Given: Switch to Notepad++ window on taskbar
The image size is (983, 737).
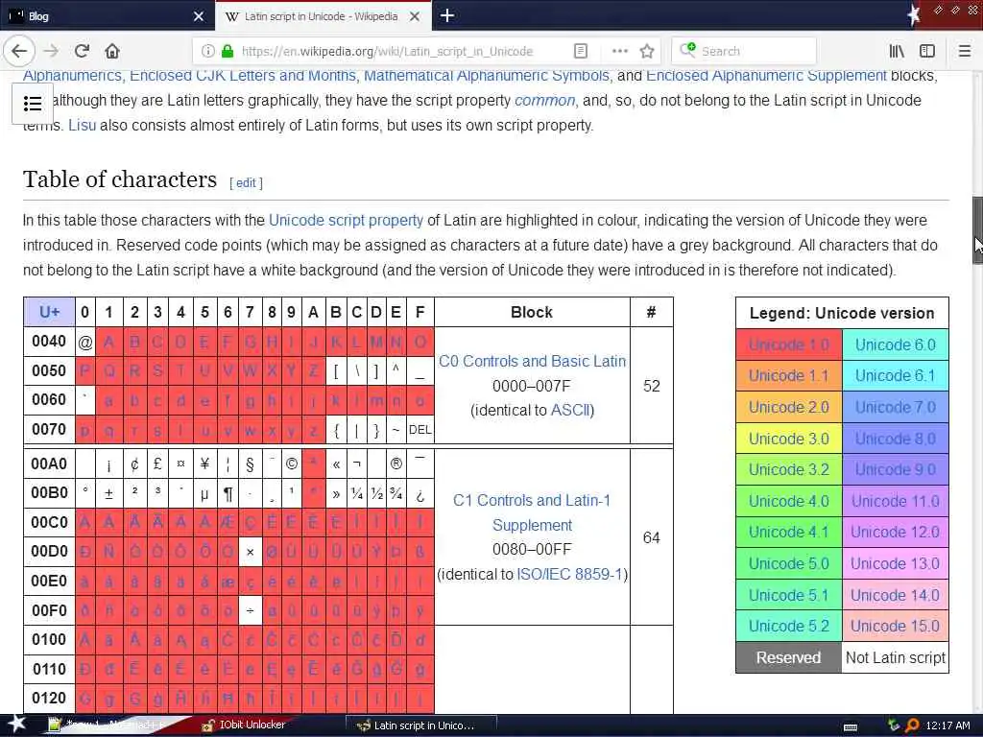Looking at the screenshot, I should tap(106, 725).
